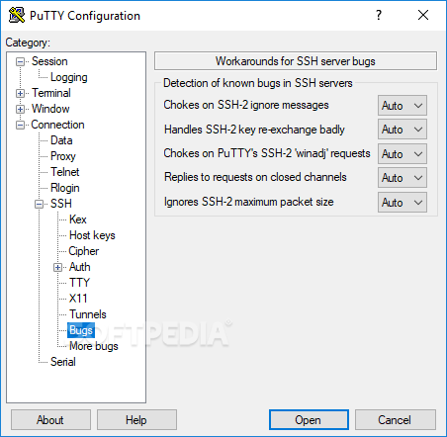Screen dimensions: 447x437
Task: Click the About button
Action: click(x=50, y=420)
